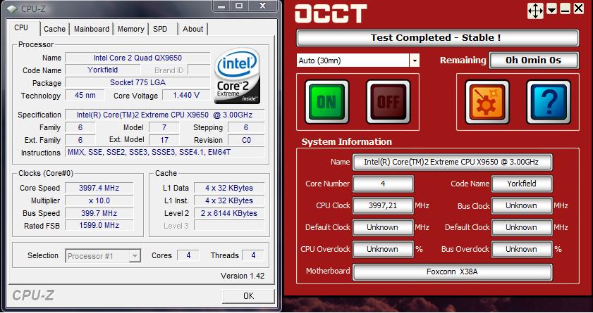Click OCCT move window arrows icon
The height and width of the screenshot is (313, 593).
pos(535,11)
